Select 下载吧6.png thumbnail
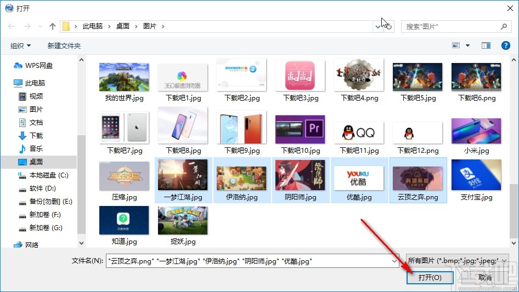The width and height of the screenshot is (519, 292). pos(476,77)
